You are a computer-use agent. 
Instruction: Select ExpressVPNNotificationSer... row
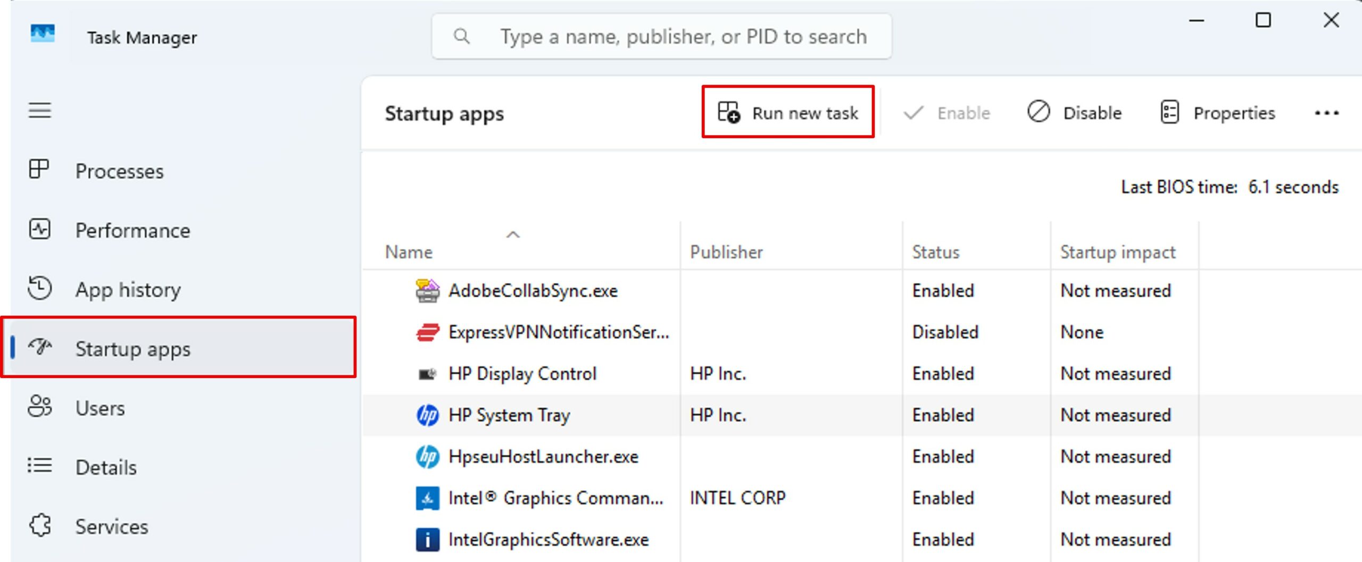click(862, 332)
